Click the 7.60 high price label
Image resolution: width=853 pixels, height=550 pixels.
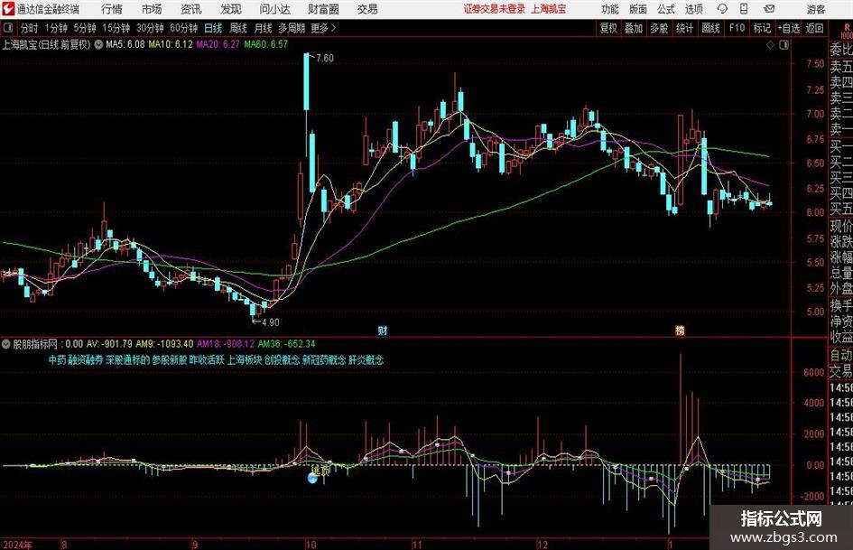click(325, 58)
